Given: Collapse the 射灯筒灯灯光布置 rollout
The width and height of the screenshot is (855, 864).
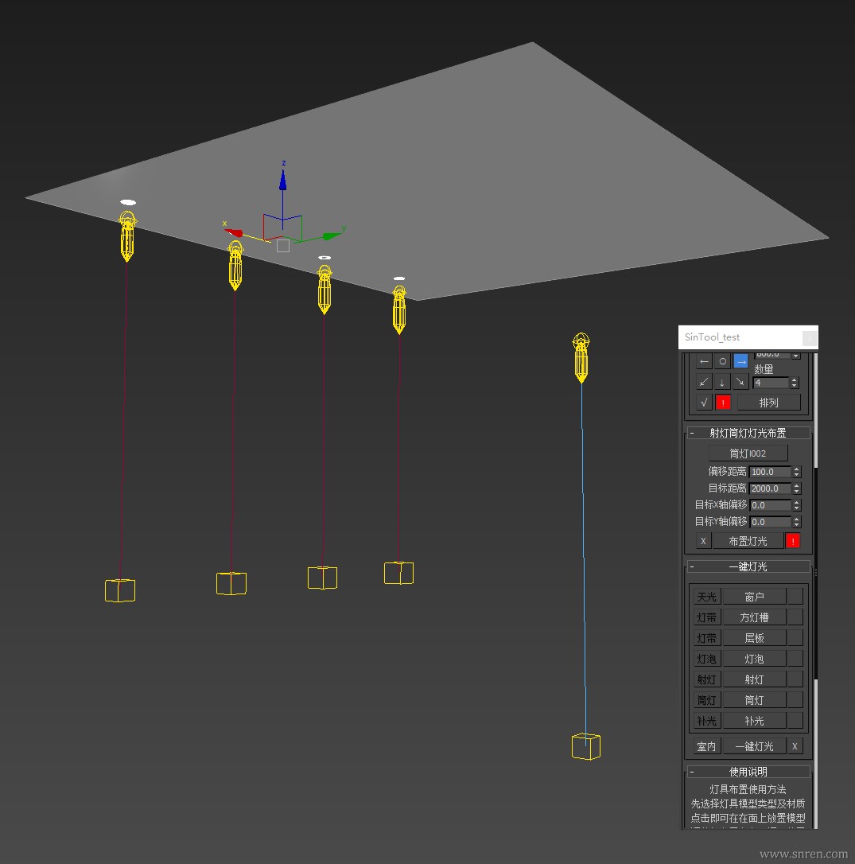Looking at the screenshot, I should [x=748, y=433].
